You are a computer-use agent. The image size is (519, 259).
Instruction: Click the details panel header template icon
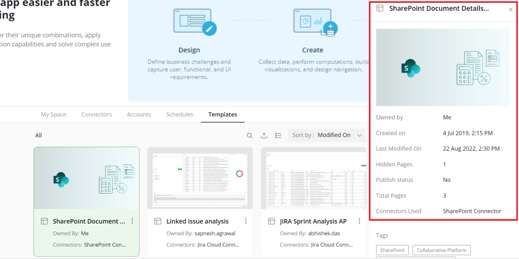click(x=380, y=8)
